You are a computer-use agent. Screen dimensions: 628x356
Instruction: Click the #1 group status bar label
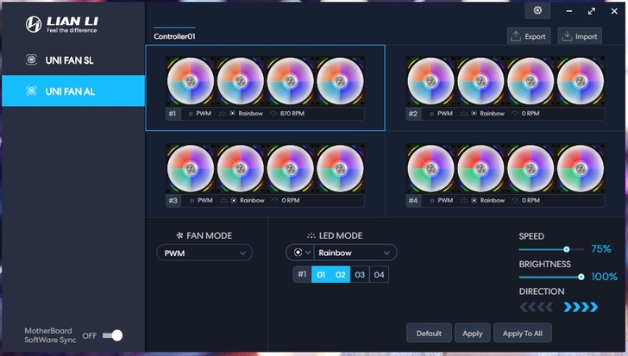(x=173, y=114)
